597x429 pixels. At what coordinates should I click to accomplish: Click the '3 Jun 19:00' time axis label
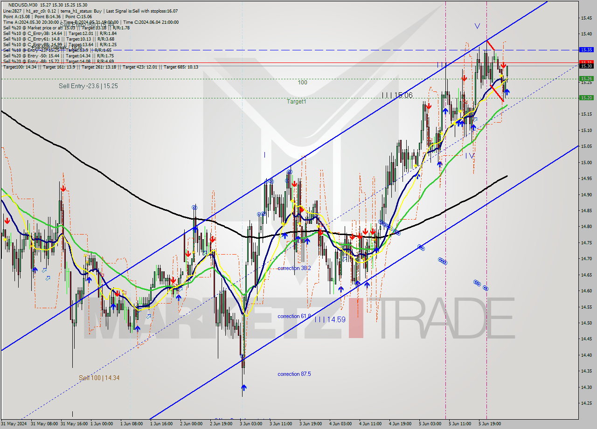pos(311,424)
